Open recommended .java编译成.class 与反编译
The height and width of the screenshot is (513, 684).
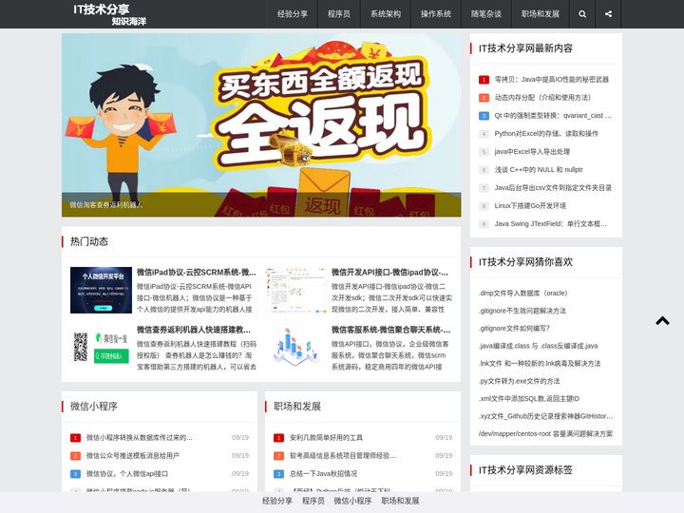(x=539, y=346)
